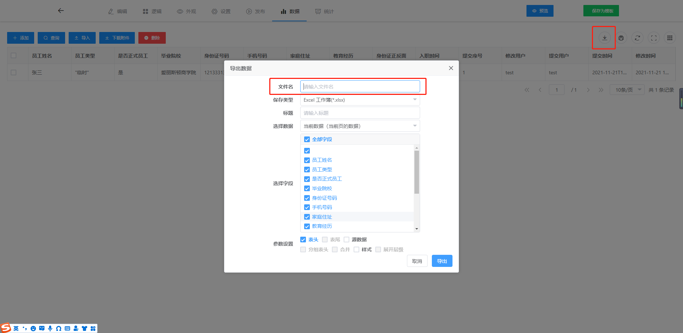
Task: Click the refresh icon in toolbar
Action: pyautogui.click(x=637, y=38)
